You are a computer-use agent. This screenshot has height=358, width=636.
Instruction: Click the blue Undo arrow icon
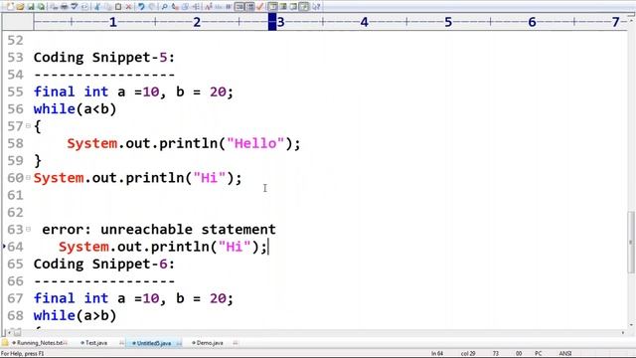[x=141, y=7]
